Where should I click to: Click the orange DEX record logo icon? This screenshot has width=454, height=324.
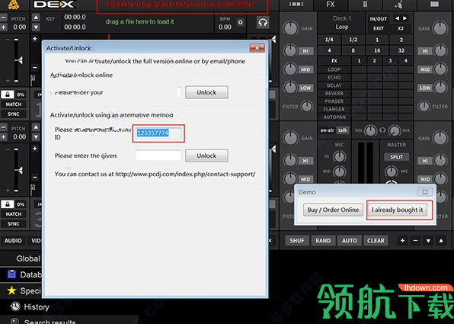[x=13, y=5]
